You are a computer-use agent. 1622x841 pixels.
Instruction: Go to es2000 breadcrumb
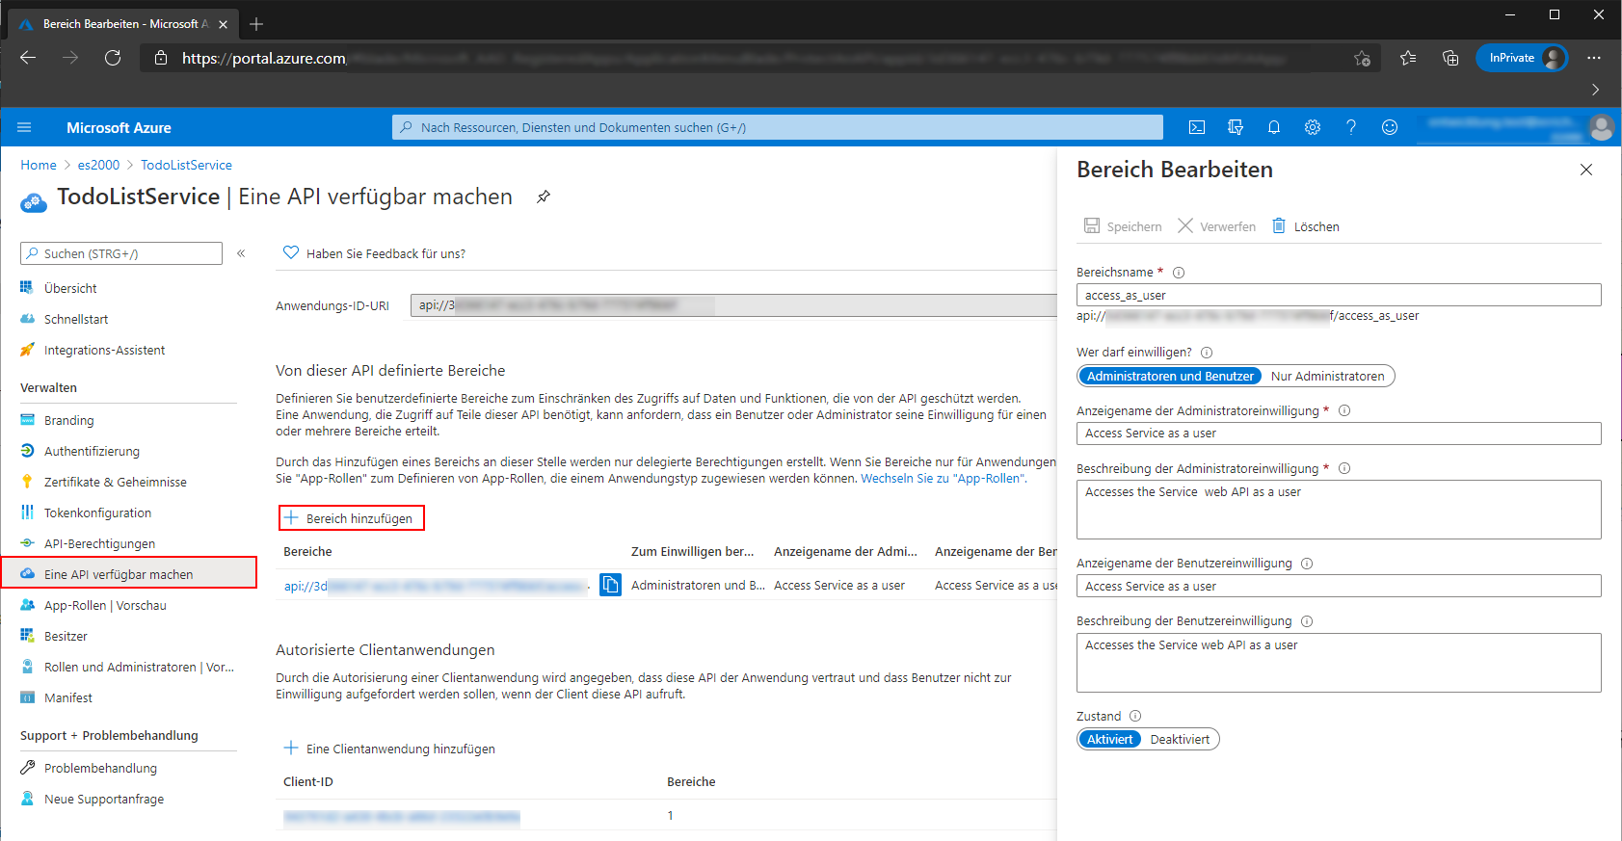pos(98,165)
